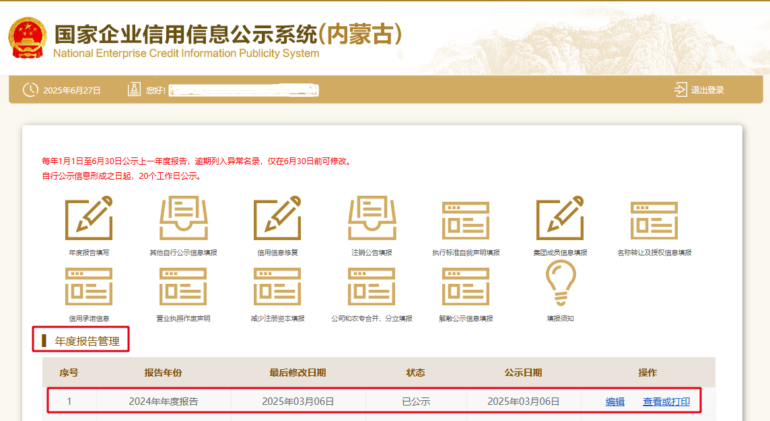Open 查看或打印 link for 2024 report
This screenshot has height=421, width=770.
666,401
